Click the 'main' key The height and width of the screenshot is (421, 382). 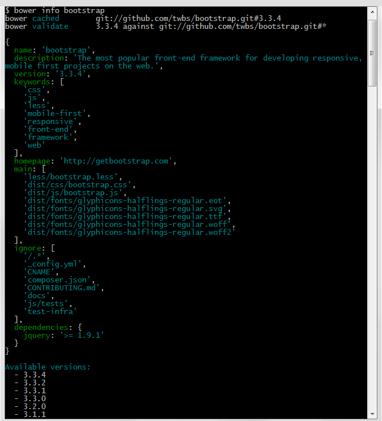[x=23, y=169]
